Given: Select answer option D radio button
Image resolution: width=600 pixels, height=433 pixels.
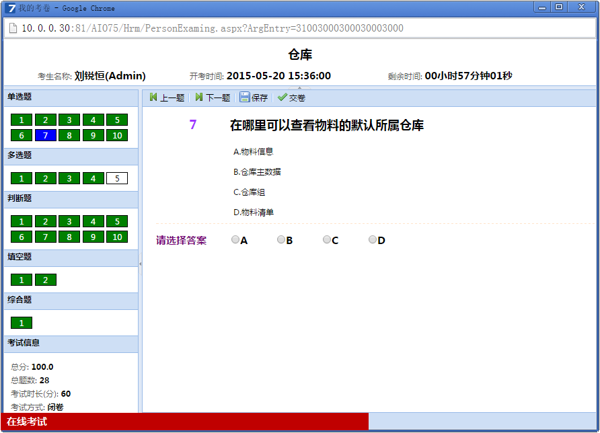Looking at the screenshot, I should click(373, 239).
